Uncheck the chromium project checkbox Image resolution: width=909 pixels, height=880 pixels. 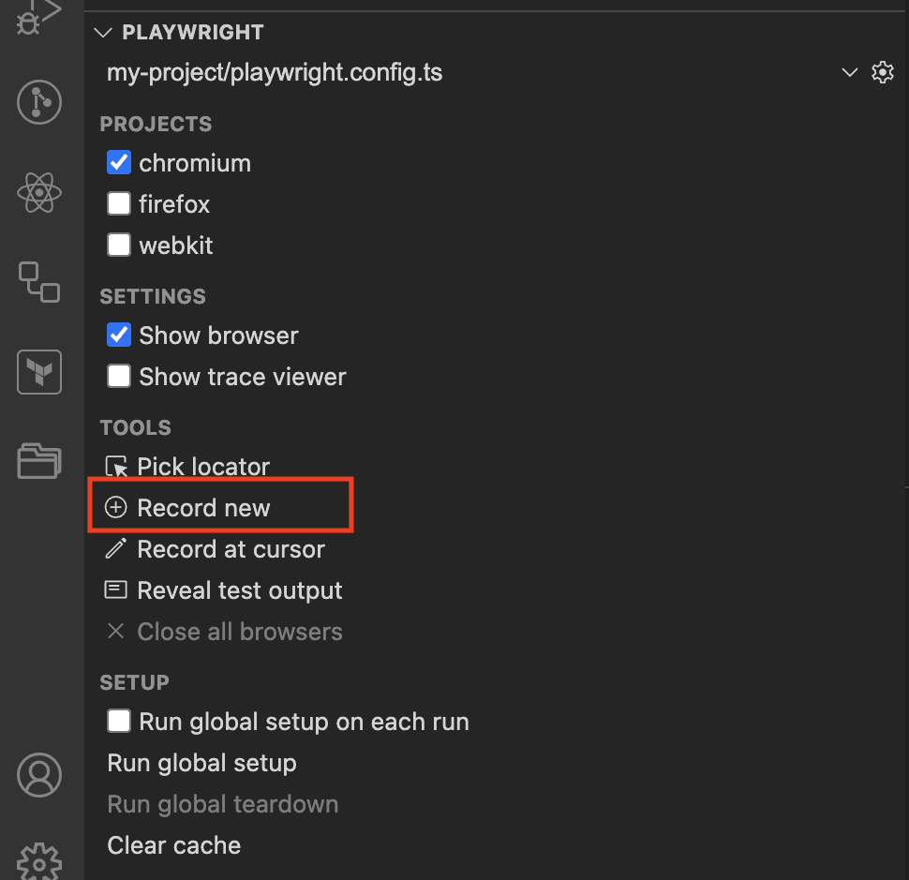coord(119,163)
